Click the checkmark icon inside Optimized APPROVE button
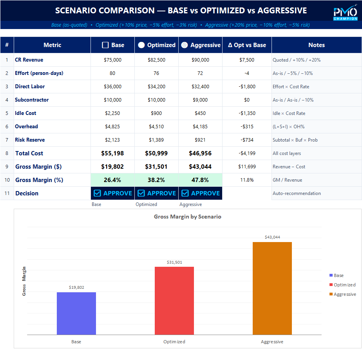The width and height of the screenshot is (362, 357). coord(141,193)
